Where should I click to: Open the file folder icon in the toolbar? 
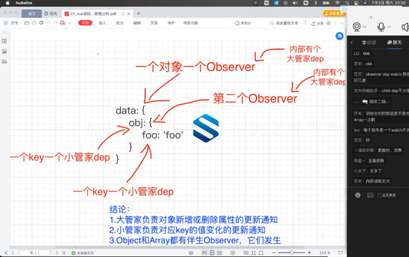click(x=27, y=23)
